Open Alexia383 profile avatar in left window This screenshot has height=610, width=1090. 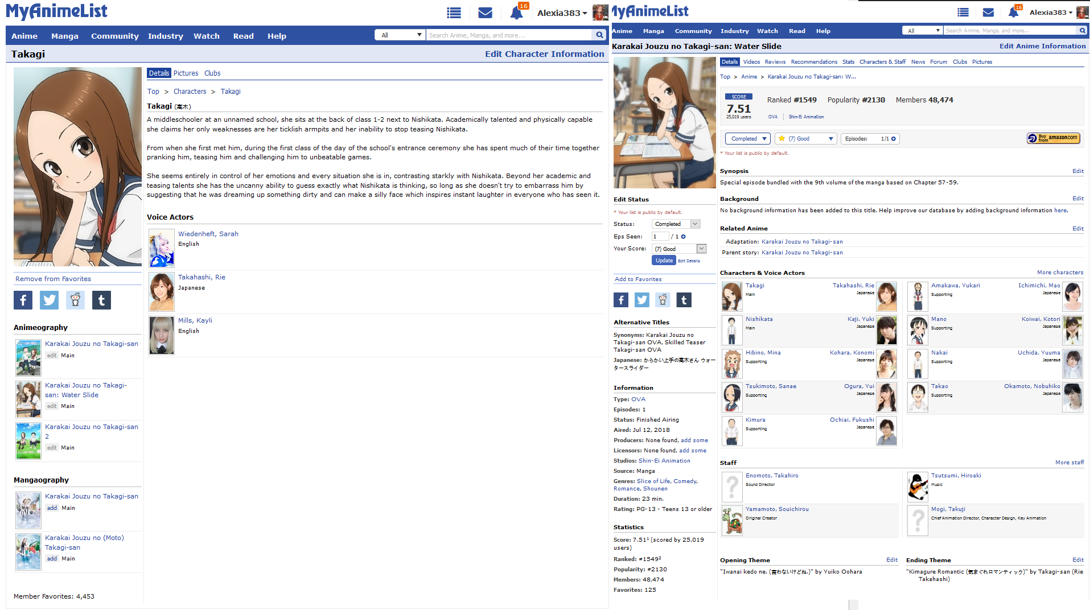coord(600,13)
